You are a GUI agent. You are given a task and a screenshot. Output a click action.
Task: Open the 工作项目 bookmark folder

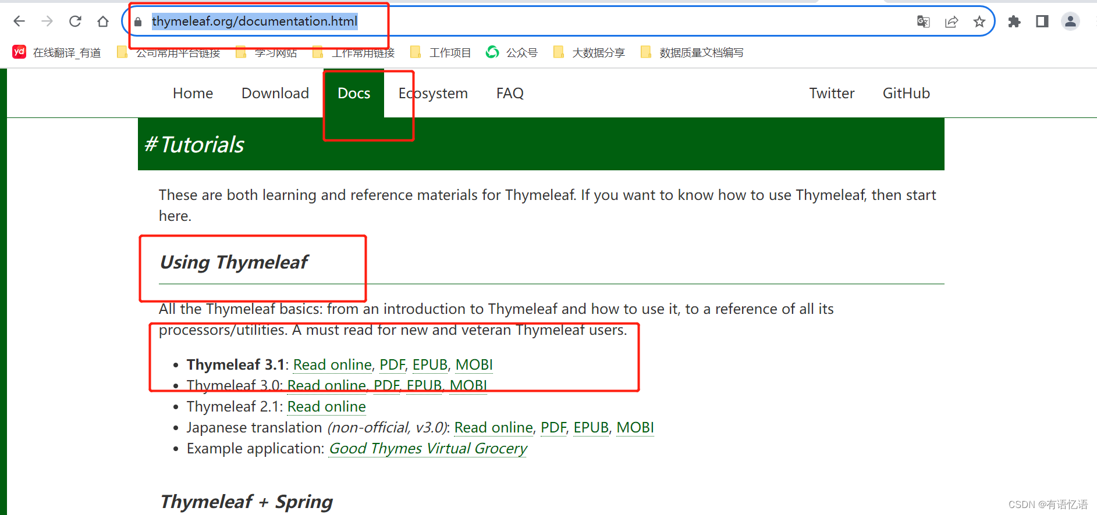coord(441,52)
